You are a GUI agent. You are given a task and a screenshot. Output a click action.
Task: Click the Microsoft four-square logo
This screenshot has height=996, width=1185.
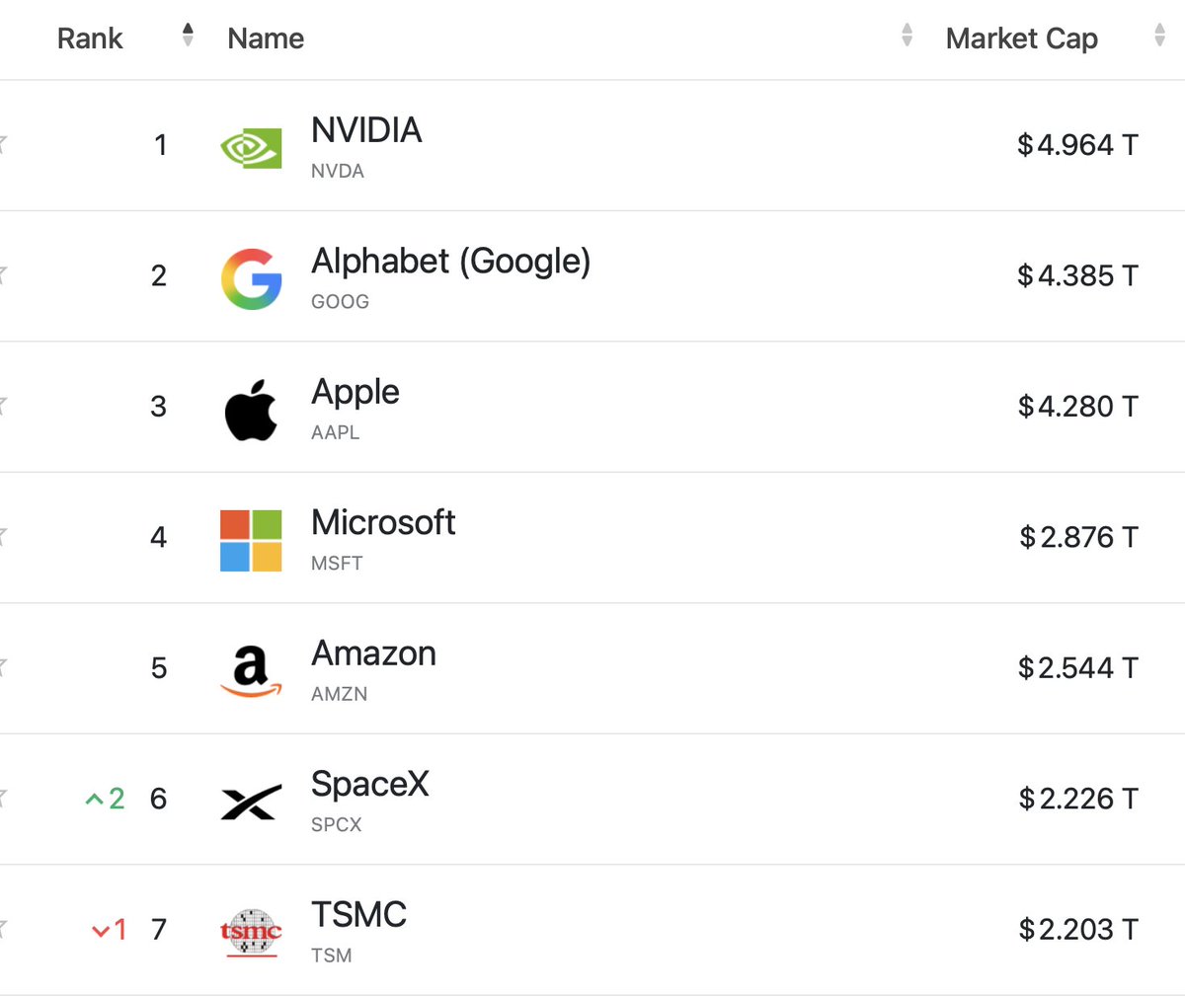[x=251, y=541]
